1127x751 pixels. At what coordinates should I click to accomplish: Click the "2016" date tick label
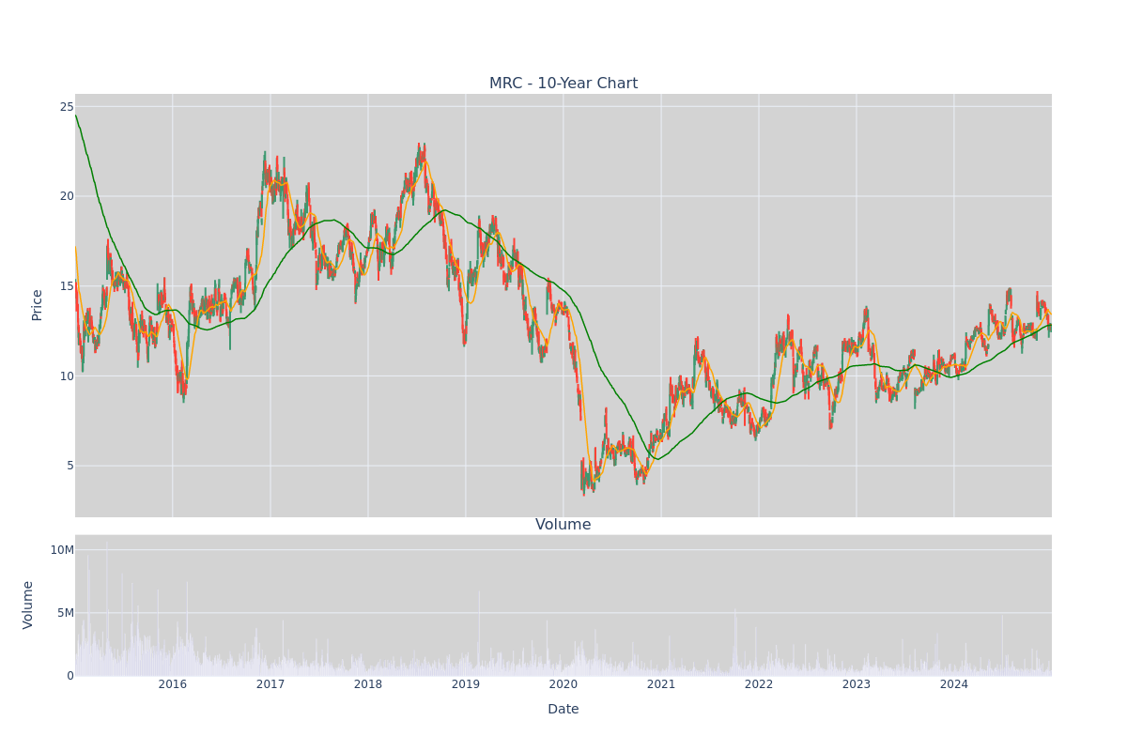[x=173, y=684]
